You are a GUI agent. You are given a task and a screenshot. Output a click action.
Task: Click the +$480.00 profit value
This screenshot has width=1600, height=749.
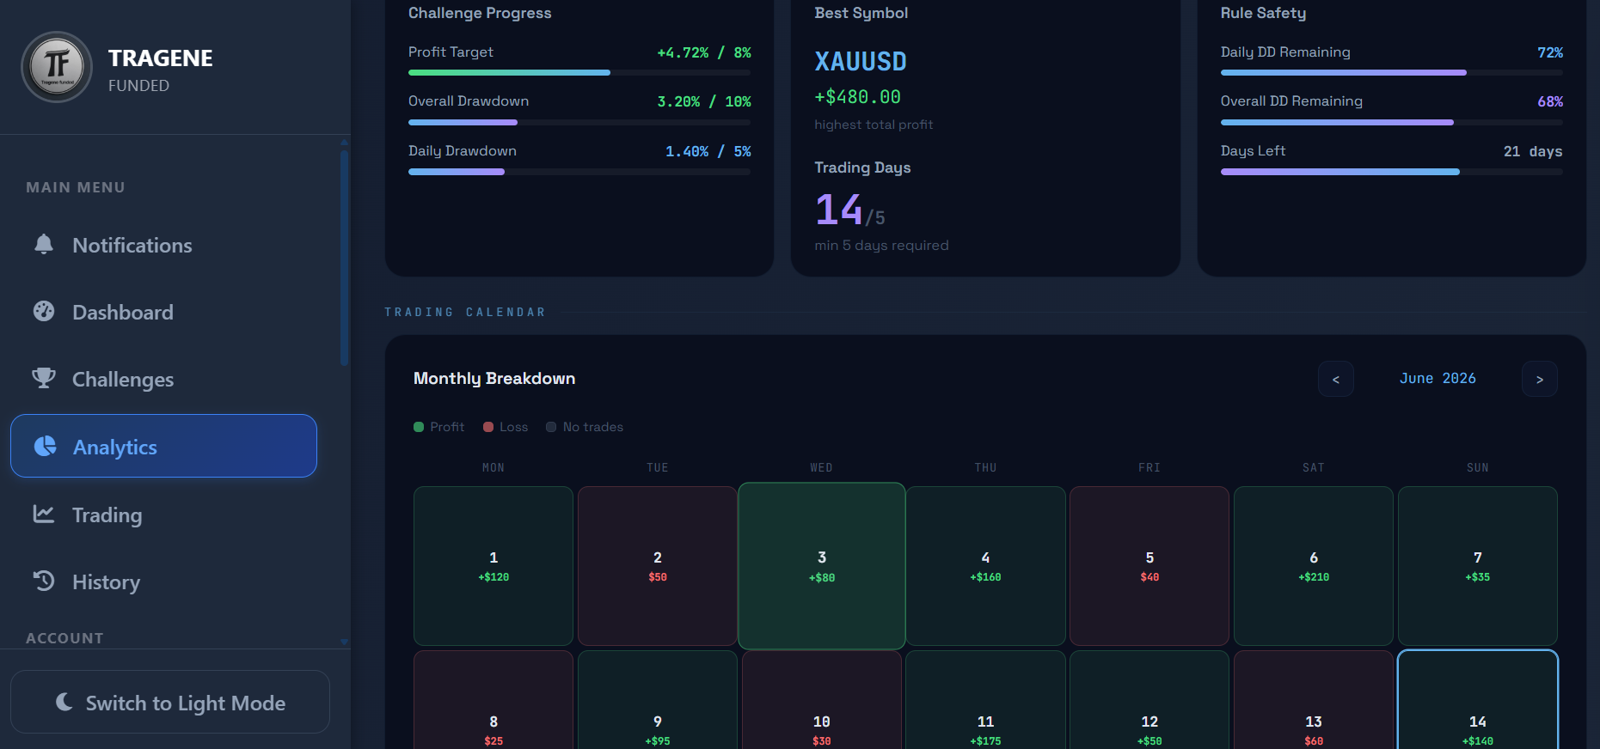pos(858,97)
